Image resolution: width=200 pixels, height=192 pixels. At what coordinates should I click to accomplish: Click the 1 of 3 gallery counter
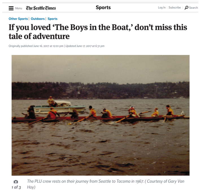[x=16, y=187]
